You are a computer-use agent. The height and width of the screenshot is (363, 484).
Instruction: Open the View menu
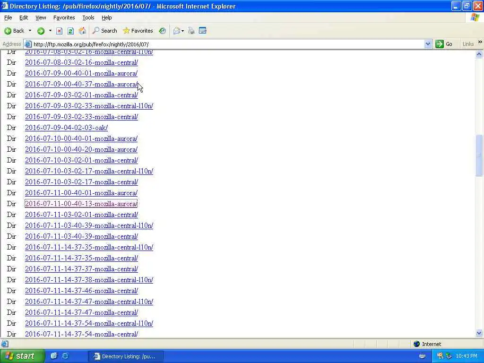(41, 17)
